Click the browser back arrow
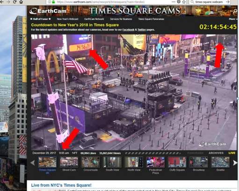The width and height of the screenshot is (239, 191). (2, 2)
